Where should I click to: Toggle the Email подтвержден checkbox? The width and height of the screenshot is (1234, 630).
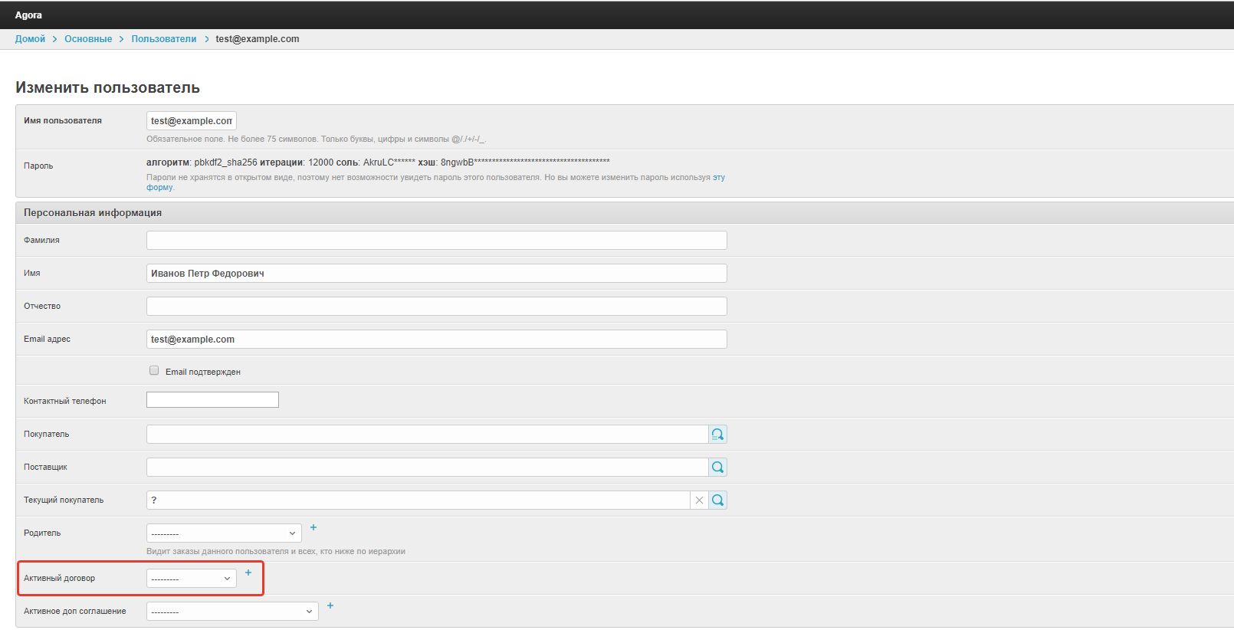click(x=154, y=371)
